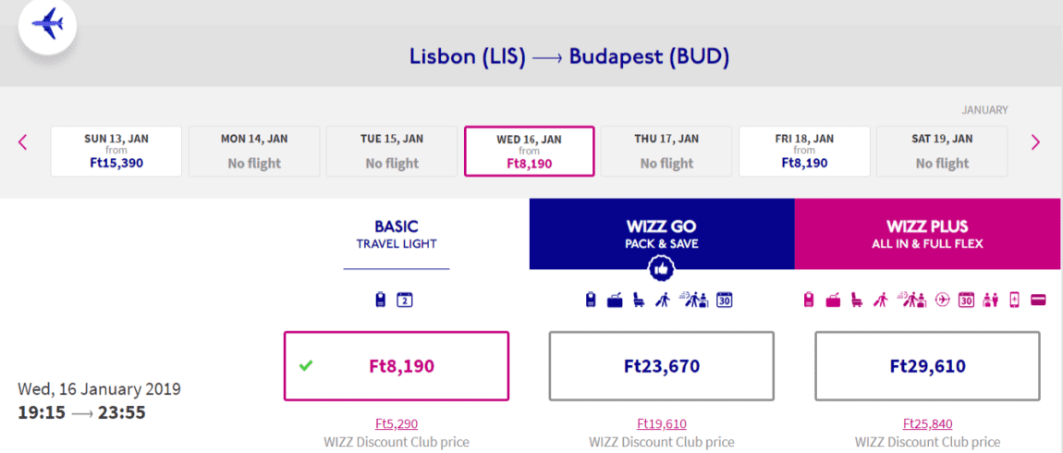Click WIZZ GO seat selection icon
Screen dimensions: 1063x453
click(x=638, y=300)
